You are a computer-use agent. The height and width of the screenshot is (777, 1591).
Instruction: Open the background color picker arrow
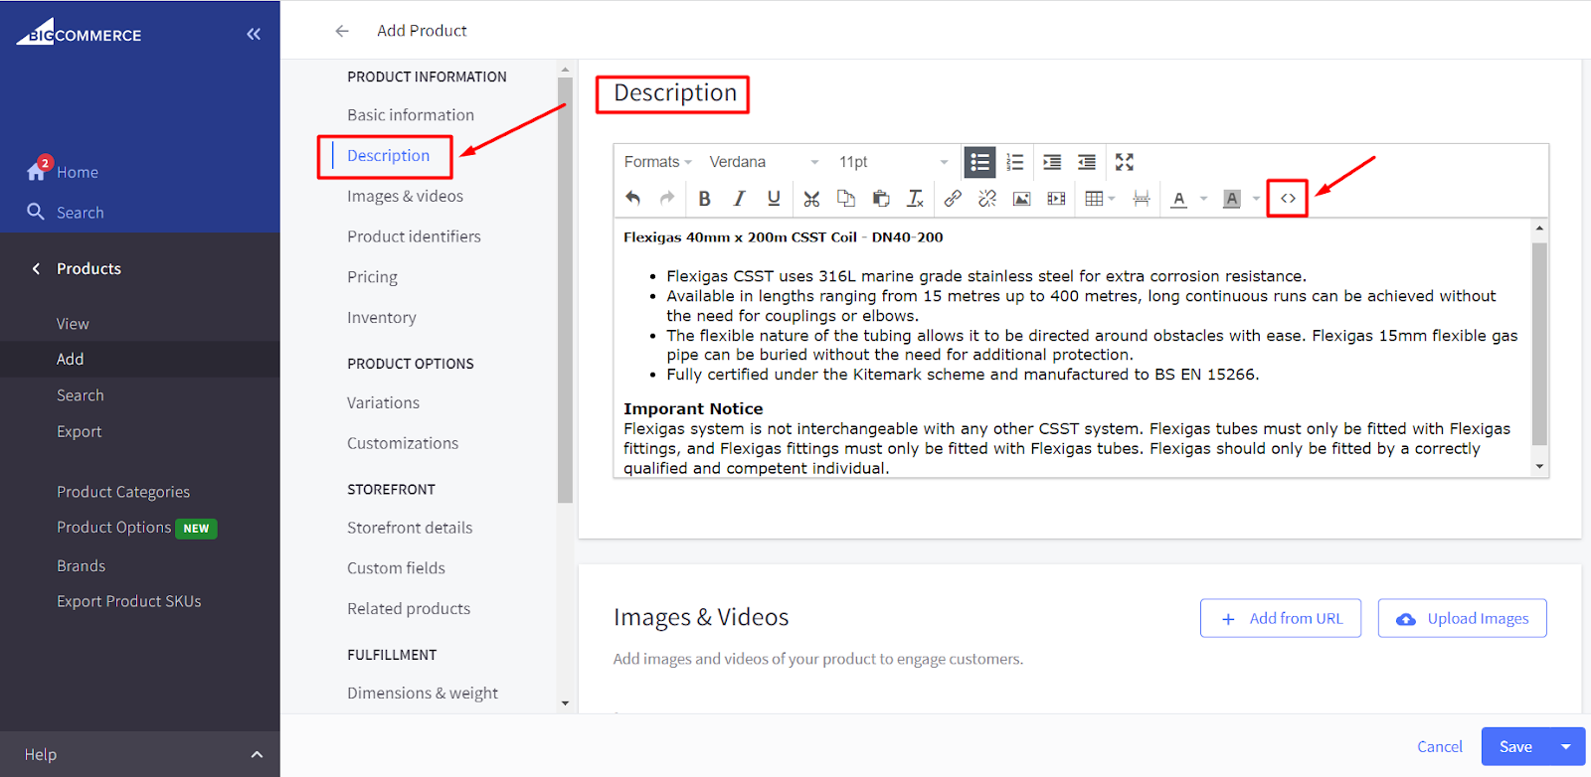(x=1256, y=199)
